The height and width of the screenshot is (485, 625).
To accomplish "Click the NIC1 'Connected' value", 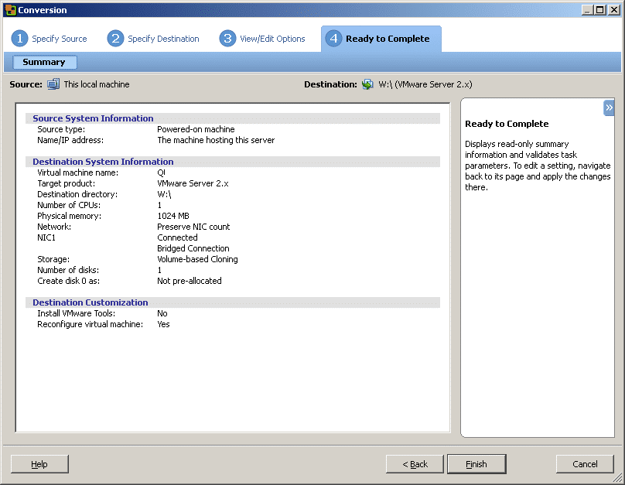I will [x=177, y=237].
